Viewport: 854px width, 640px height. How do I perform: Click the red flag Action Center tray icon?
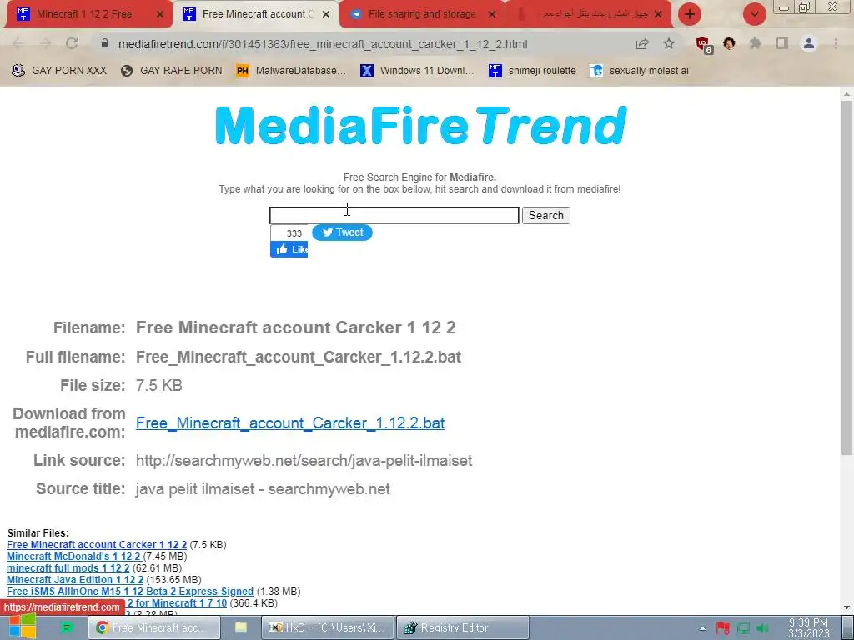(x=723, y=628)
